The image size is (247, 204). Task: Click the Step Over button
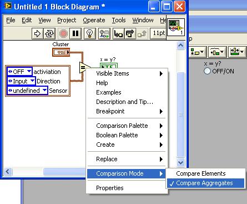tap(130, 34)
